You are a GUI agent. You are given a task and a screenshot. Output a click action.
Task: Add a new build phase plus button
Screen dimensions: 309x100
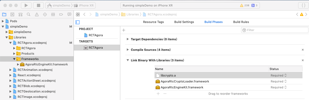[124, 30]
